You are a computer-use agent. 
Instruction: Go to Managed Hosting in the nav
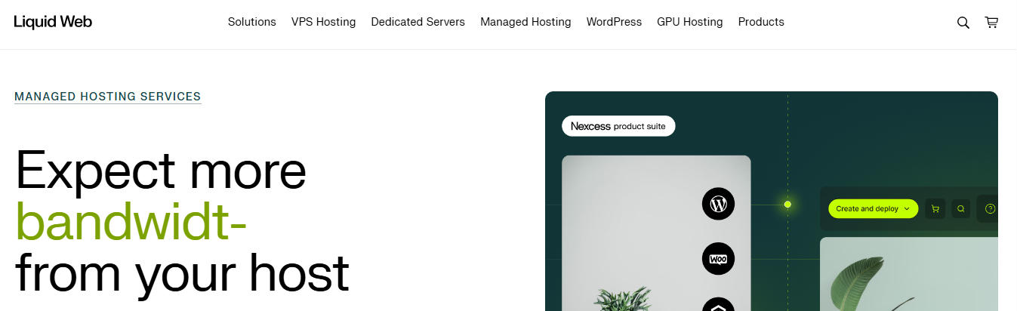coord(525,22)
